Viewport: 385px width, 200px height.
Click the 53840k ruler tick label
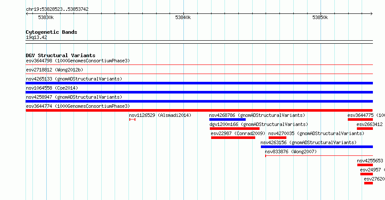point(183,17)
